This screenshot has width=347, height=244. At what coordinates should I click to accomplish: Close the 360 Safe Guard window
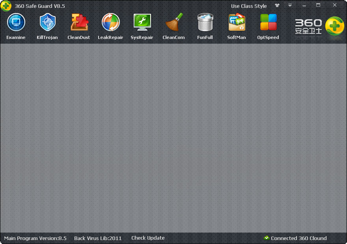pos(335,5)
